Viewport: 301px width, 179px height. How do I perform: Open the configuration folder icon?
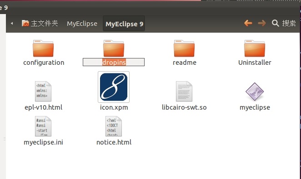(x=43, y=48)
